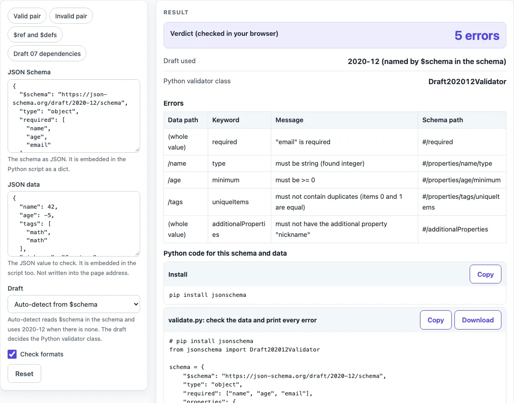Click inside the JSON data text area
This screenshot has height=403, width=514.
pos(74,223)
